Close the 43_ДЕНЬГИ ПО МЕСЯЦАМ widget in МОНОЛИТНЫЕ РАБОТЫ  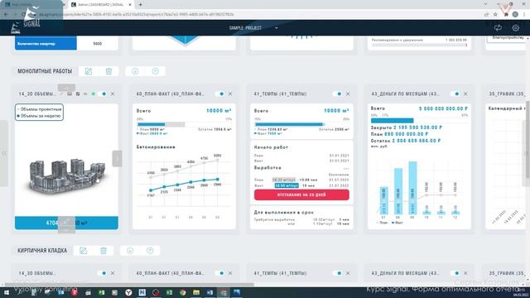pyautogui.click(x=465, y=94)
